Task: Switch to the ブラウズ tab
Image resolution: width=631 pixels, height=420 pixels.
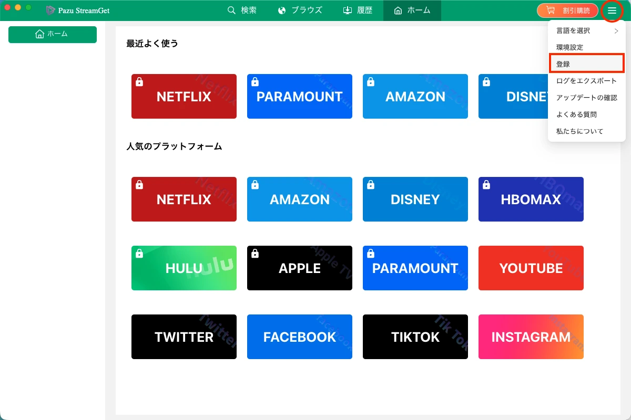Action: (x=300, y=10)
